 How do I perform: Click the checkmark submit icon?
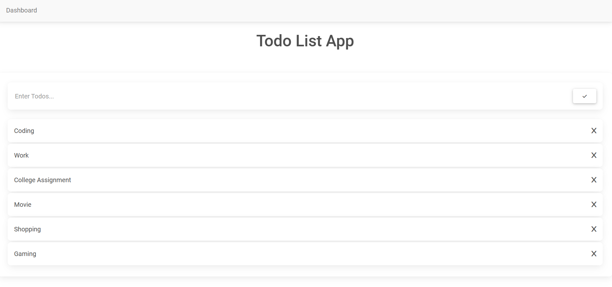pos(584,96)
